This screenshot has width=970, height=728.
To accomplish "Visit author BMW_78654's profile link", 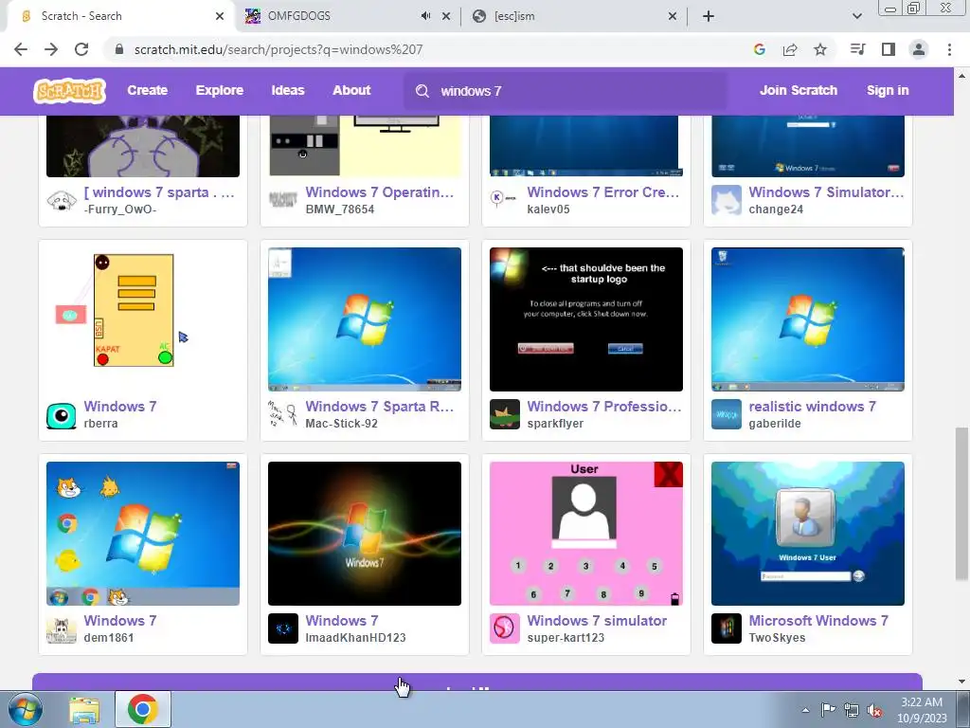I will click(x=340, y=209).
